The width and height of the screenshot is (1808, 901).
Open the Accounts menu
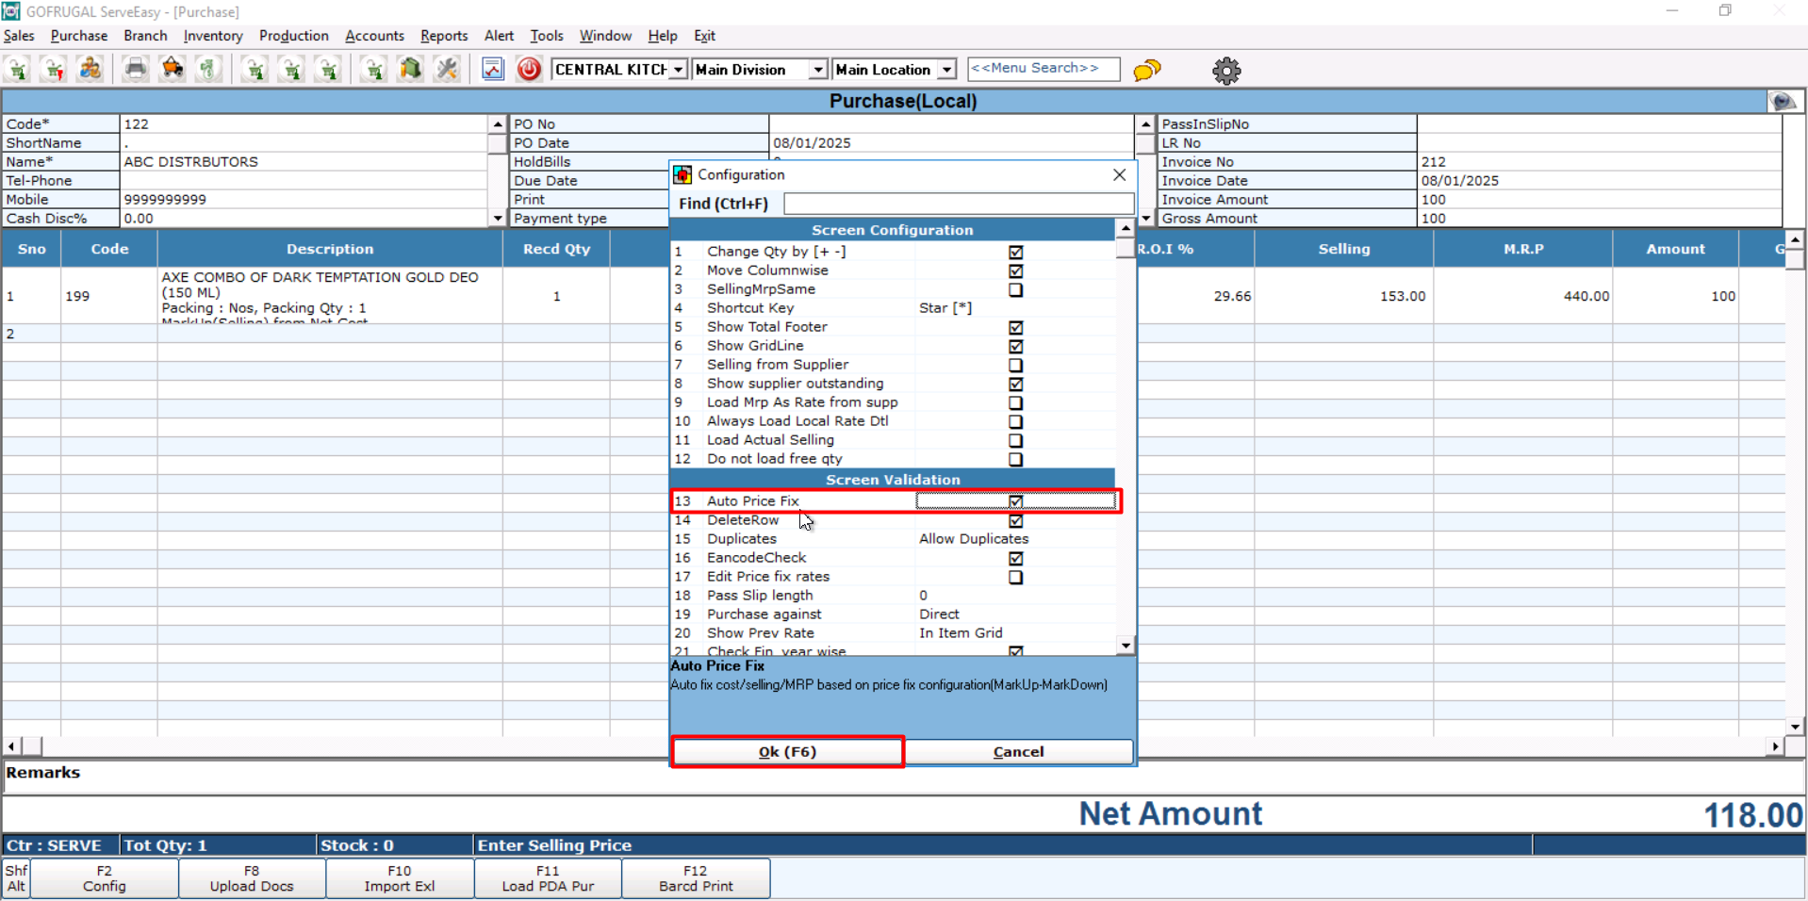click(374, 36)
